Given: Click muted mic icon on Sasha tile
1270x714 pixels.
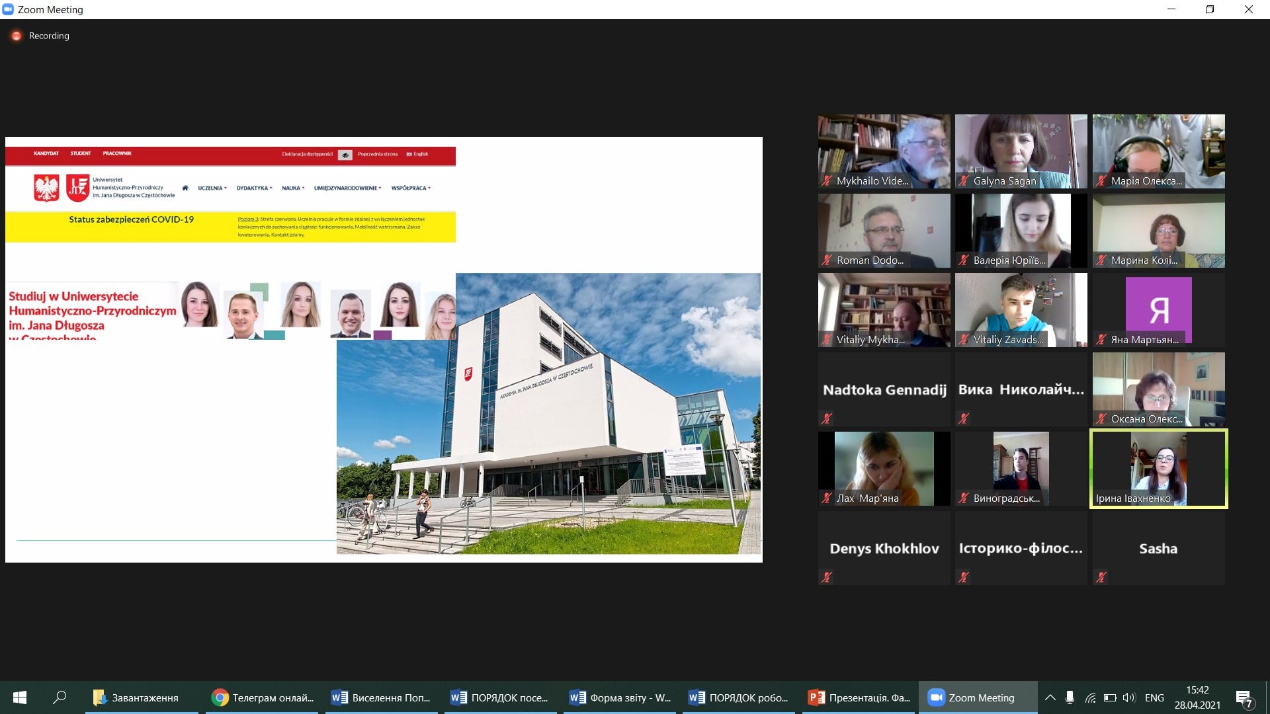Looking at the screenshot, I should 1101,577.
